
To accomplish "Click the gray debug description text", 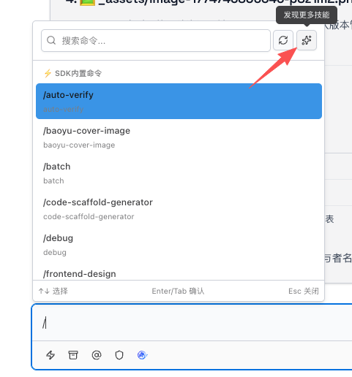I will coord(55,252).
